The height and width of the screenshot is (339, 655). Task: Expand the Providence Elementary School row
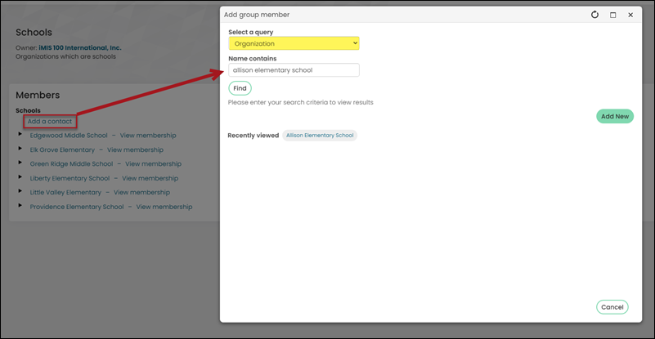pyautogui.click(x=20, y=206)
